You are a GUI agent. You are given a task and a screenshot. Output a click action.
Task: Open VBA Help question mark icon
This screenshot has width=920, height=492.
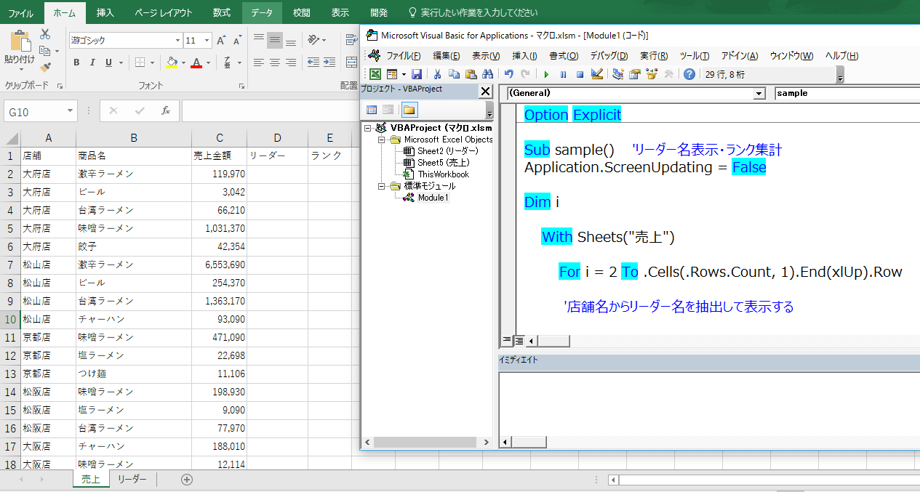point(689,74)
